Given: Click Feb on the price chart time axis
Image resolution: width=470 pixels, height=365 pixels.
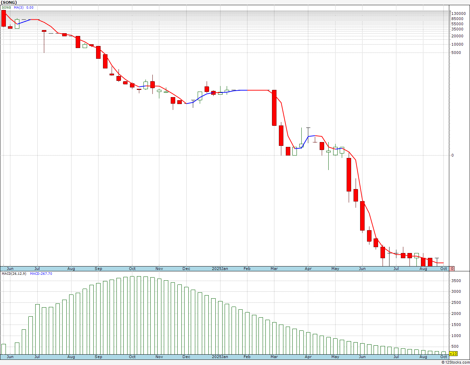Looking at the screenshot, I should pos(247,269).
